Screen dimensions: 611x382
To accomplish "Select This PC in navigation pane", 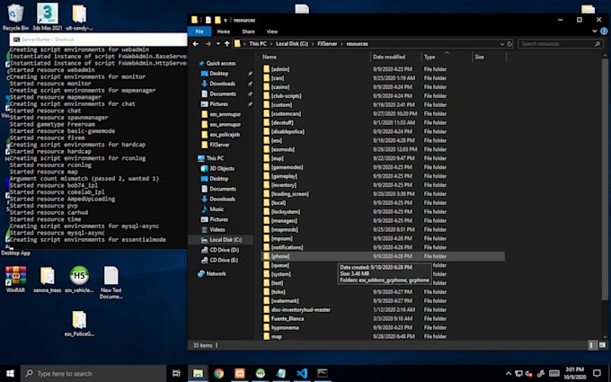I will tap(215, 158).
